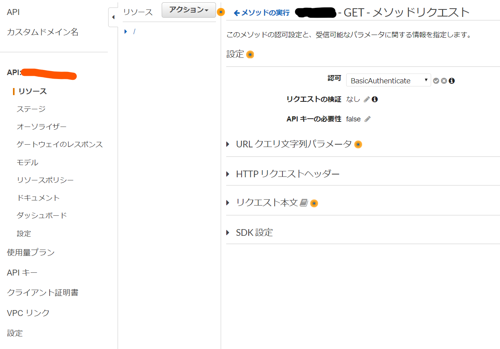Go back via メソッドの実行 link

coord(262,13)
